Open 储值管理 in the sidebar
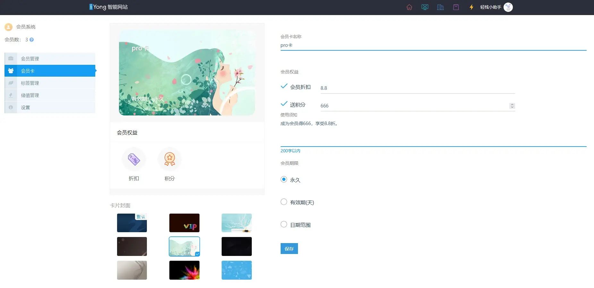594x288 pixels. (30, 95)
